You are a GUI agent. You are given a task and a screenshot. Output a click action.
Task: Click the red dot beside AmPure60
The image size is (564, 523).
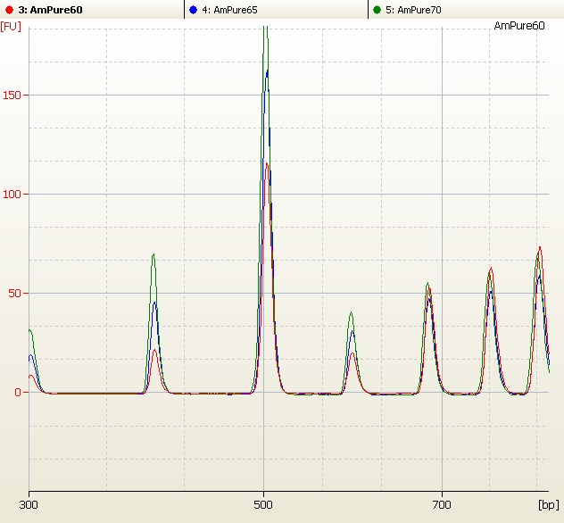click(x=9, y=10)
